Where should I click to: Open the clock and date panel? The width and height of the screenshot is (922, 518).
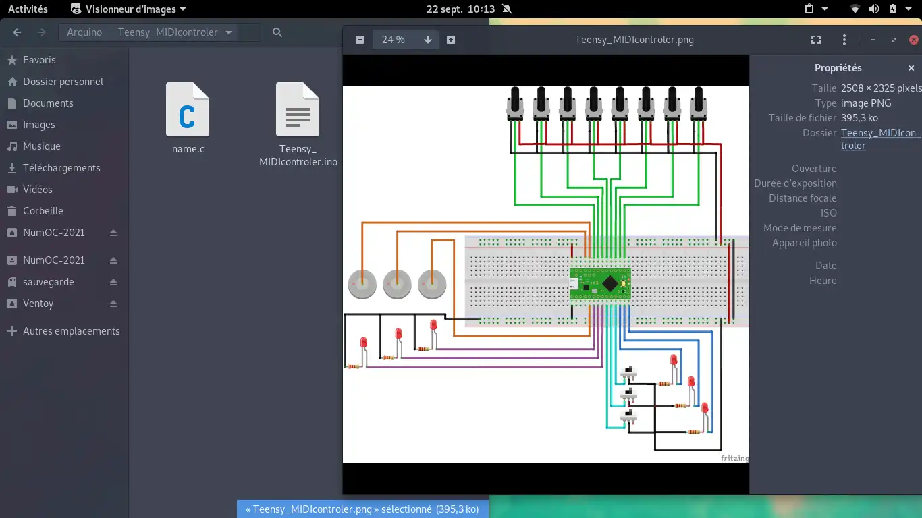[x=461, y=9]
